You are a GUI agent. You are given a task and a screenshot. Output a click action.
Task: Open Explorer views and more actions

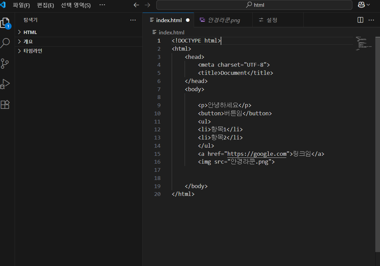(133, 20)
